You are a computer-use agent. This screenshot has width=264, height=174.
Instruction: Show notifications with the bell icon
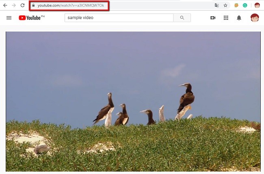pyautogui.click(x=239, y=18)
